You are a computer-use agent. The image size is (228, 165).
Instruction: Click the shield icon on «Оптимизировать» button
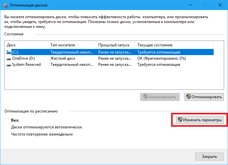[x=188, y=97]
